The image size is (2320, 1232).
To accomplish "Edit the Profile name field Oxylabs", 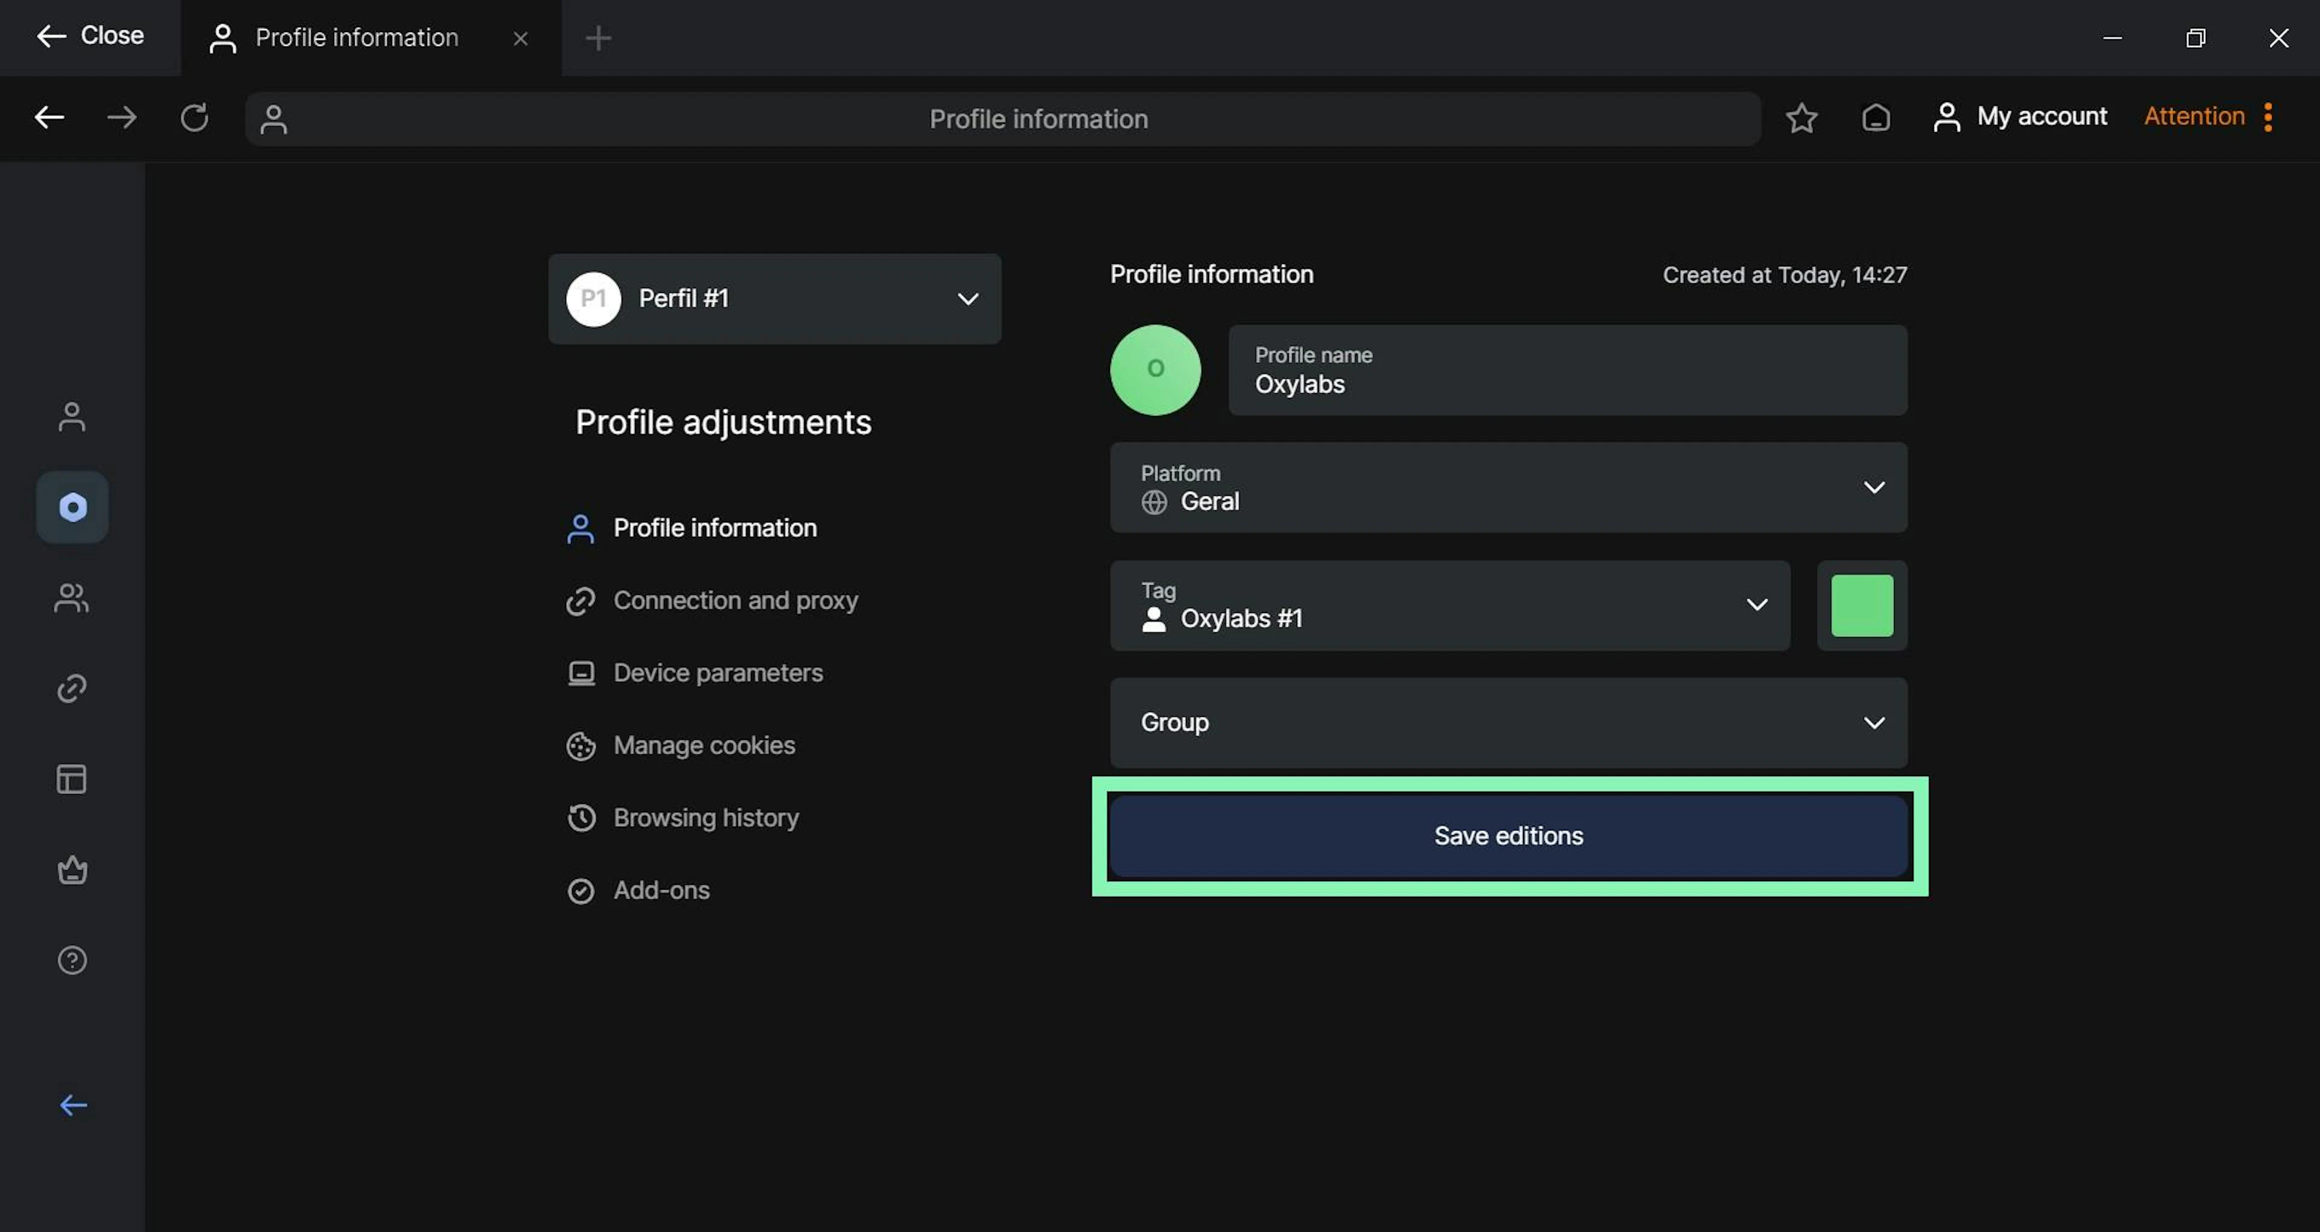I will (1567, 370).
